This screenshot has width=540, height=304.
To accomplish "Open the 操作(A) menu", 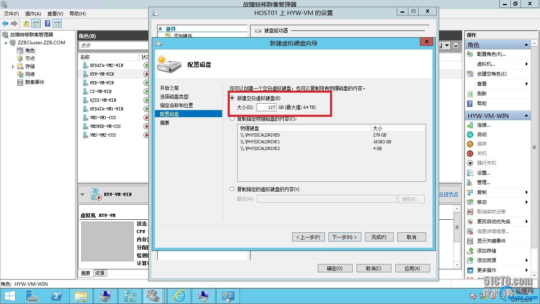I will point(33,14).
